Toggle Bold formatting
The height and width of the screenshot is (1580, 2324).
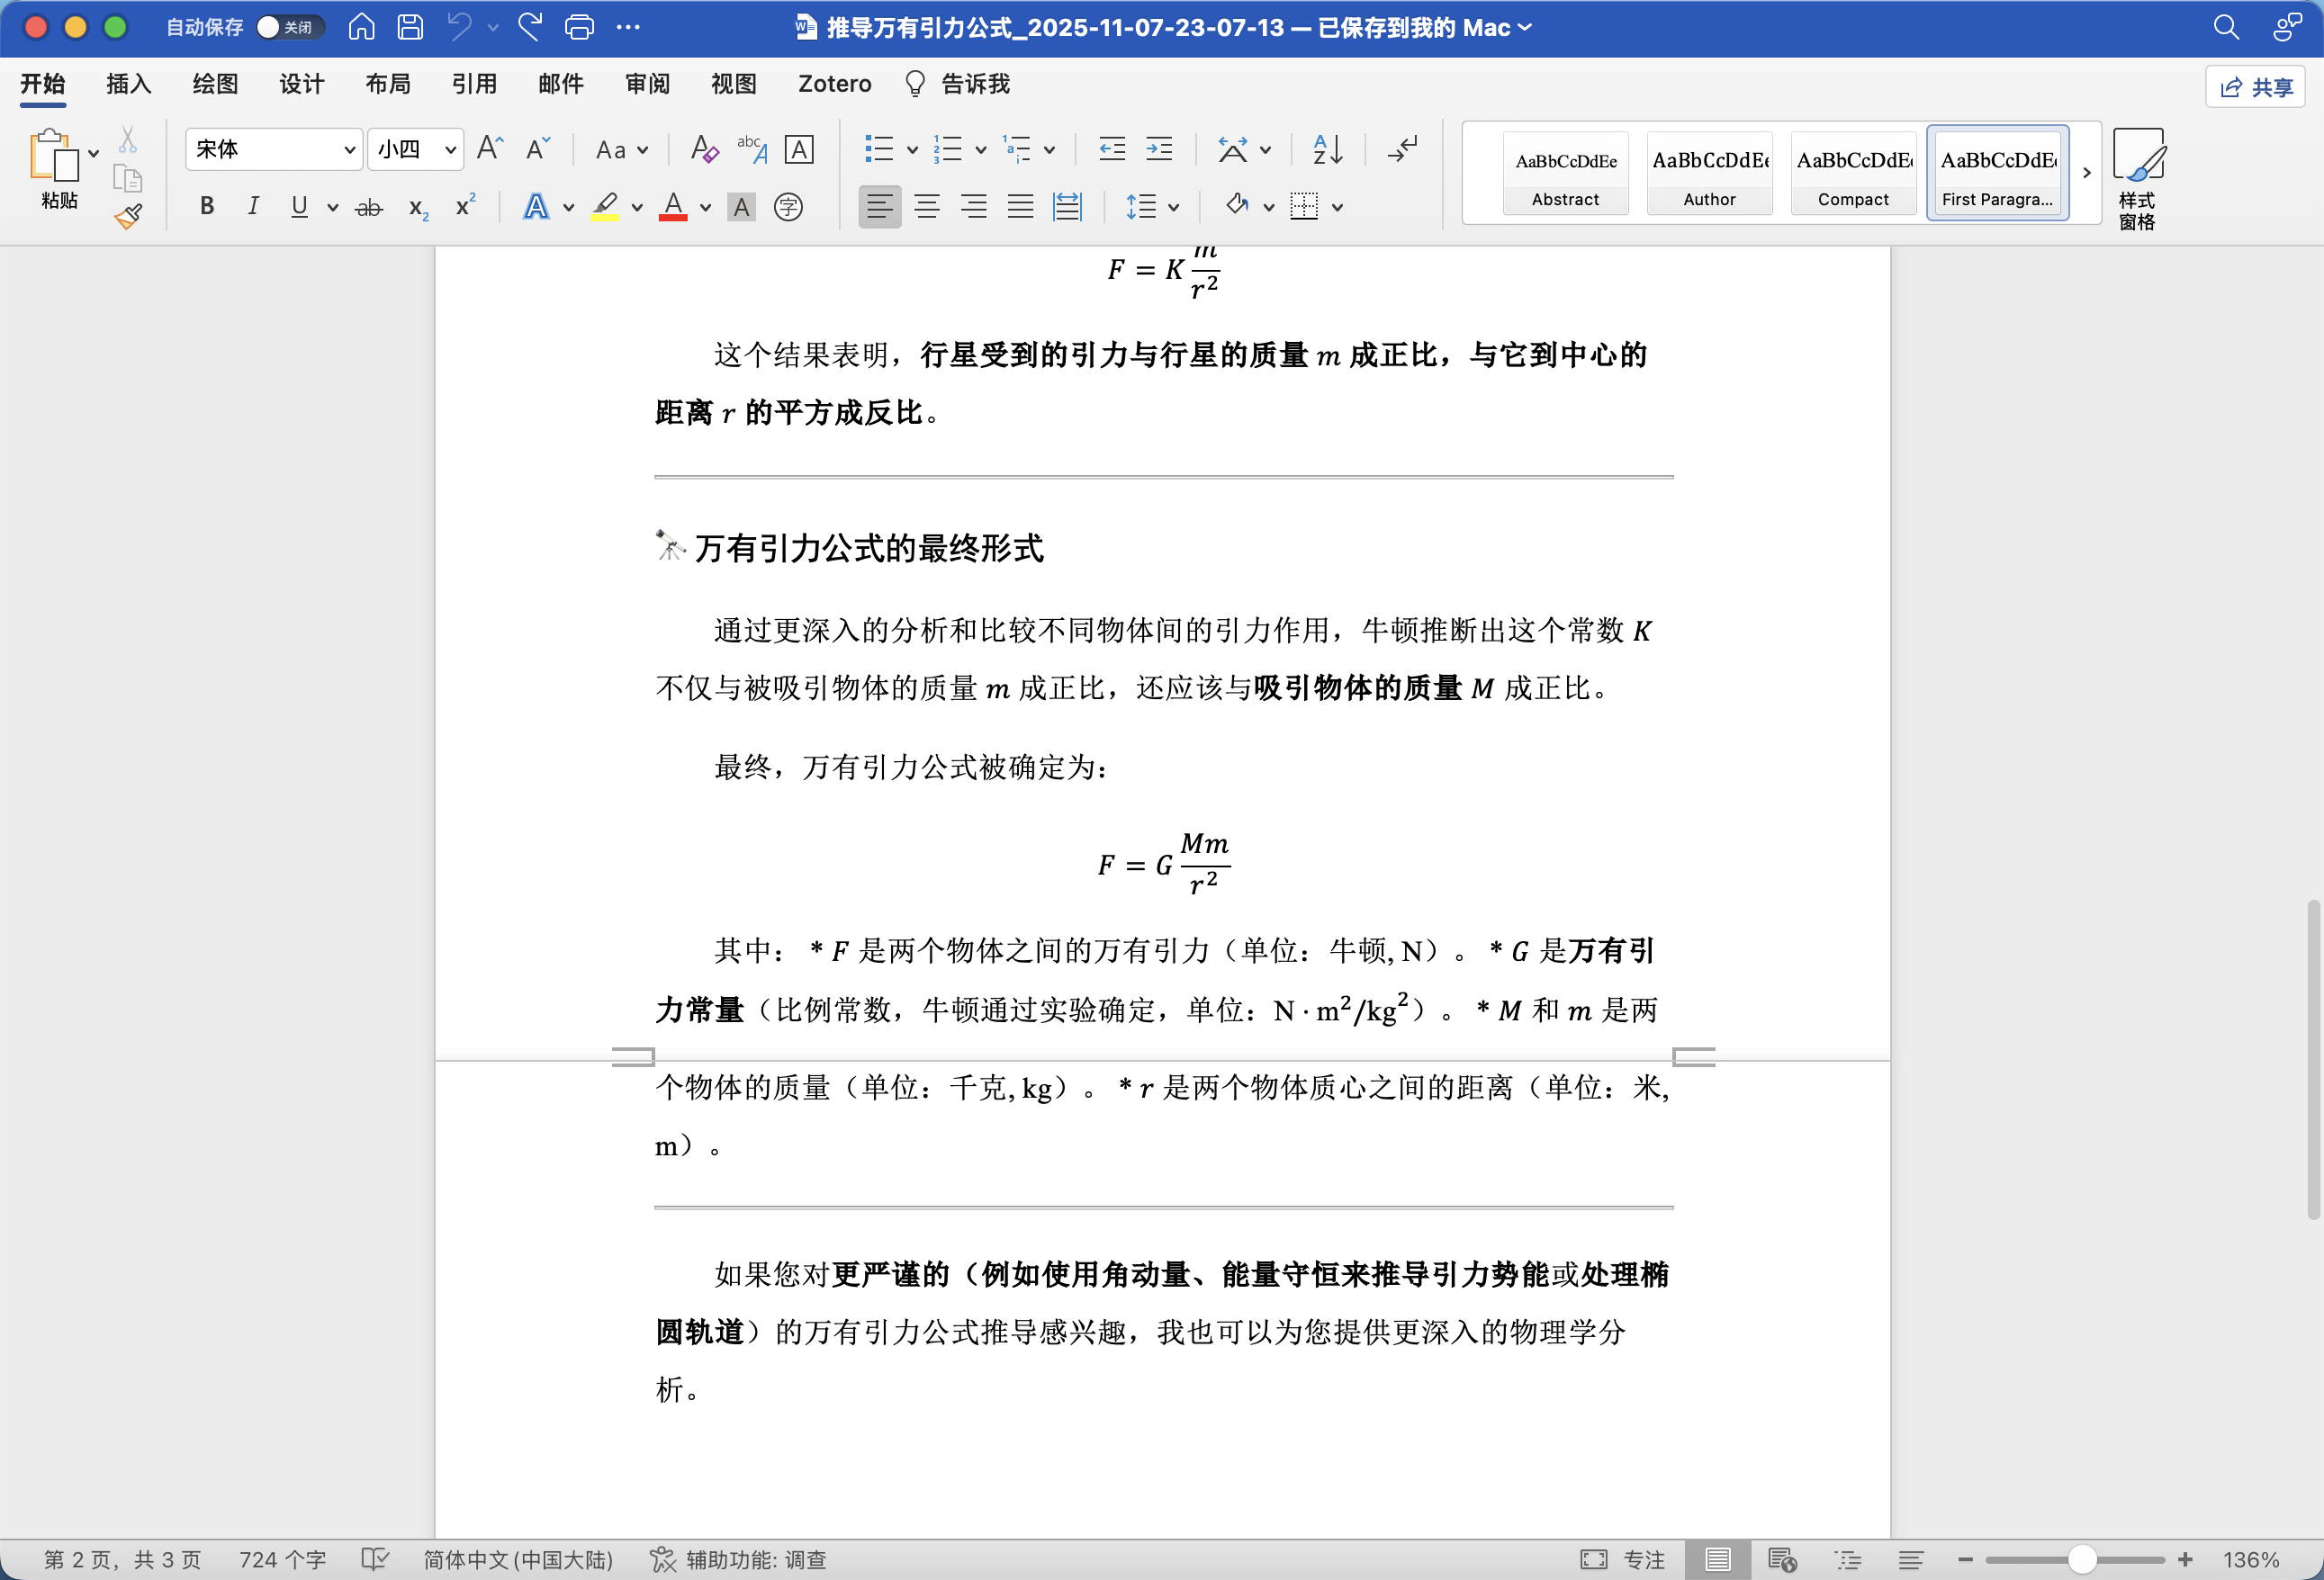(x=207, y=207)
